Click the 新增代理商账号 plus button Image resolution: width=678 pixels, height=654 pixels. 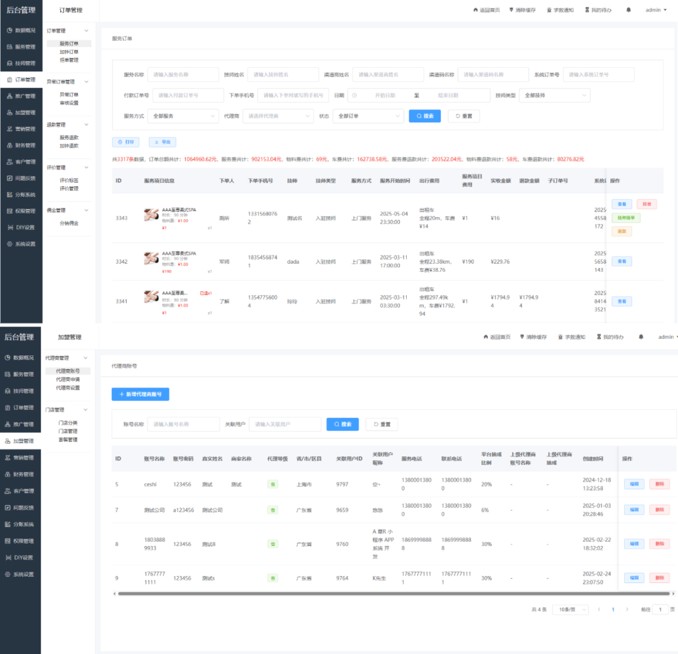coord(140,394)
